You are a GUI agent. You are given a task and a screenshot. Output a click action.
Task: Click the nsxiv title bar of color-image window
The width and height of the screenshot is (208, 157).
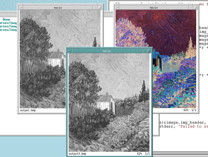[x=154, y=8]
